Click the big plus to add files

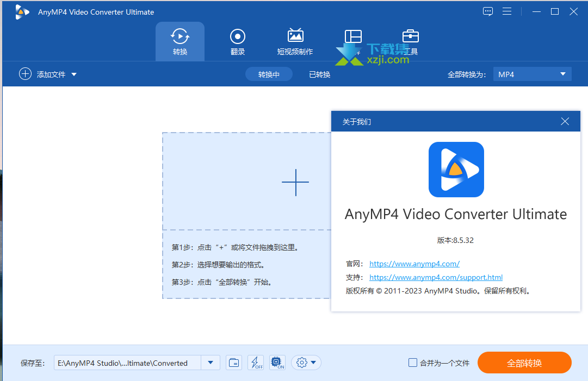pos(295,183)
